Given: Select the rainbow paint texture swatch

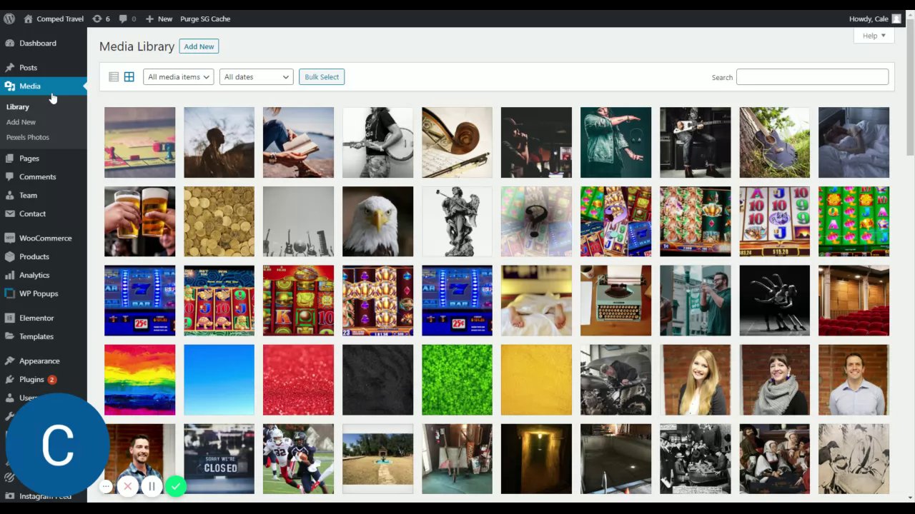Looking at the screenshot, I should (140, 380).
